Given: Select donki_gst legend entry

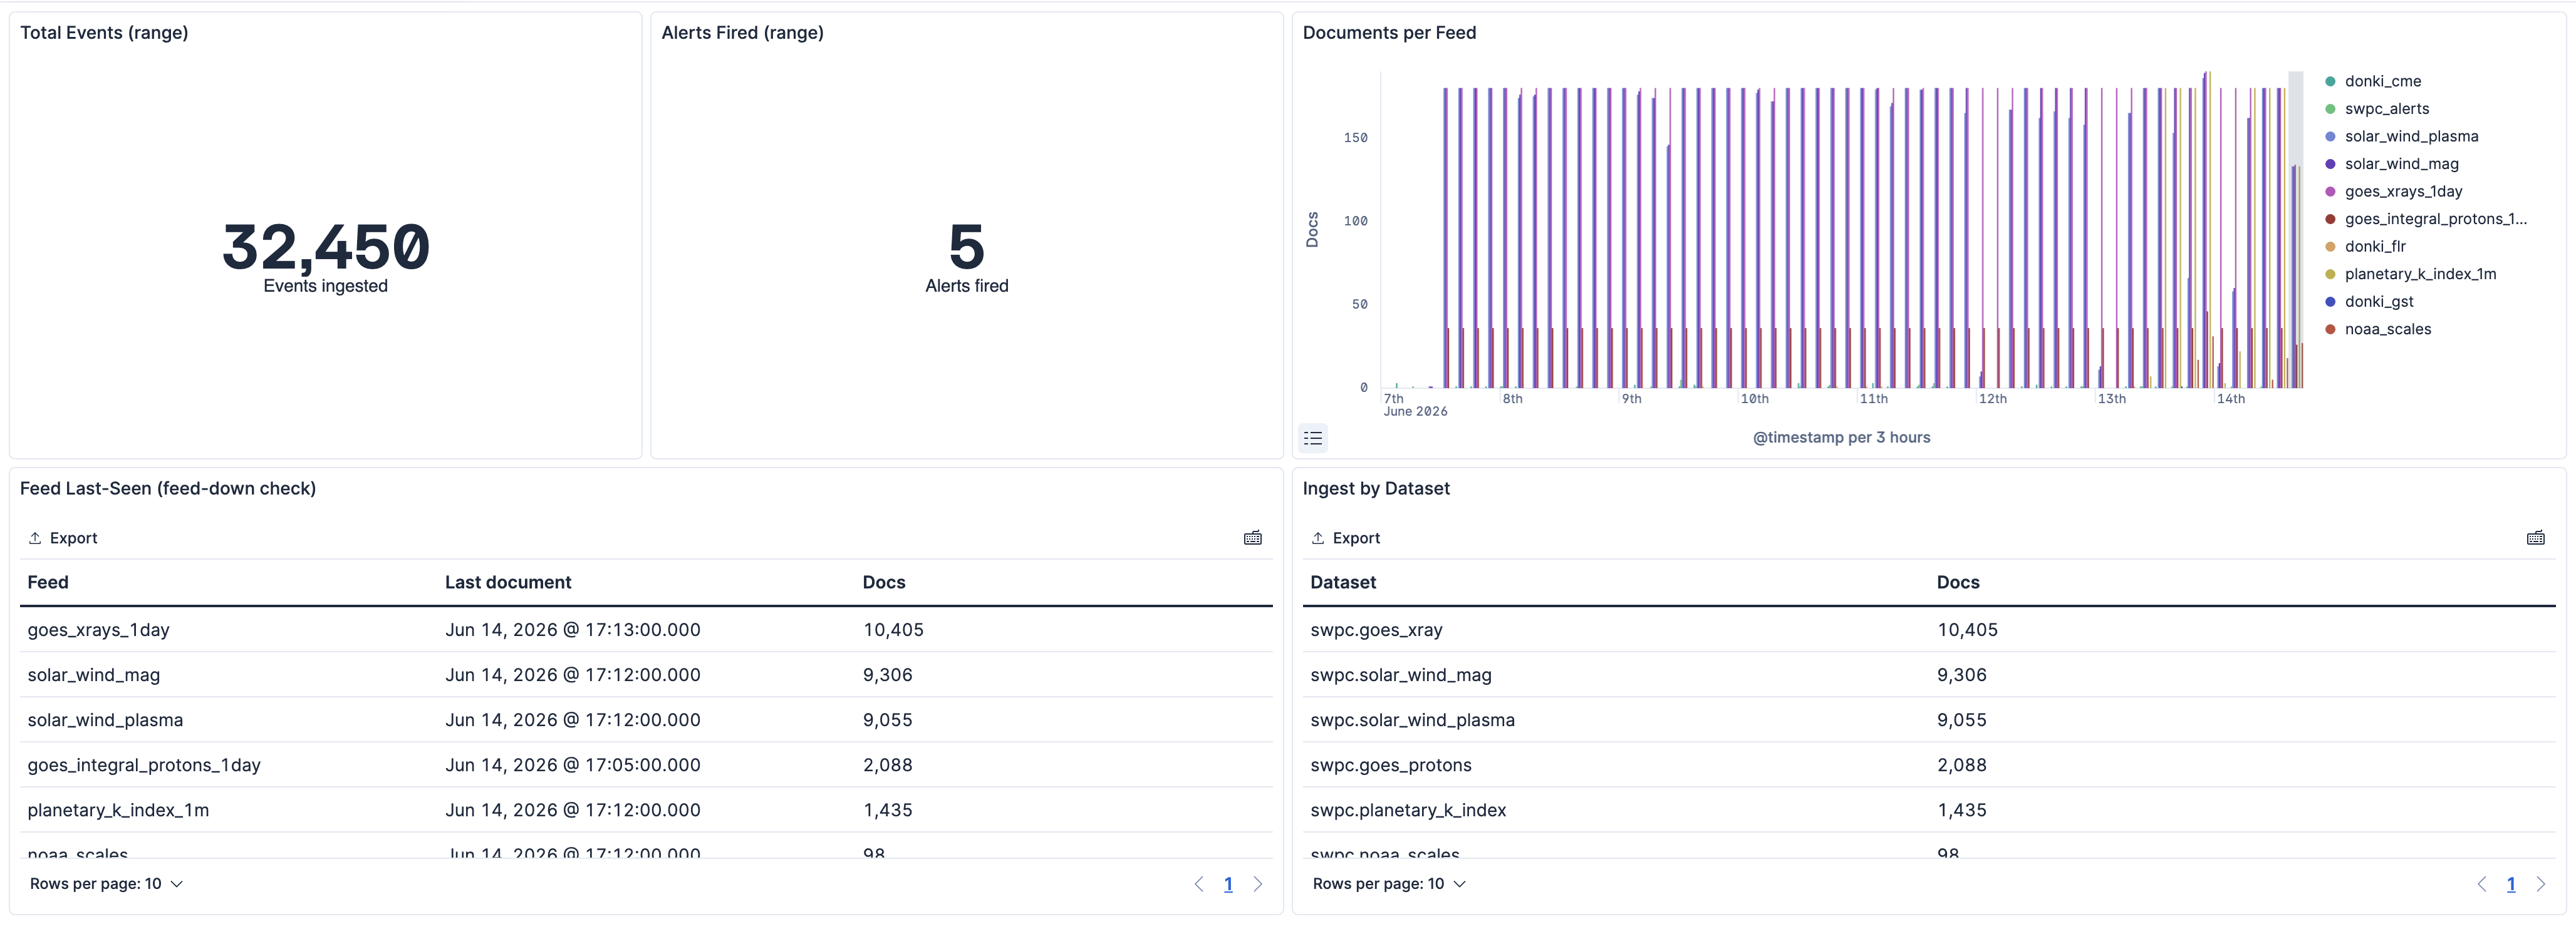Looking at the screenshot, I should (2379, 302).
